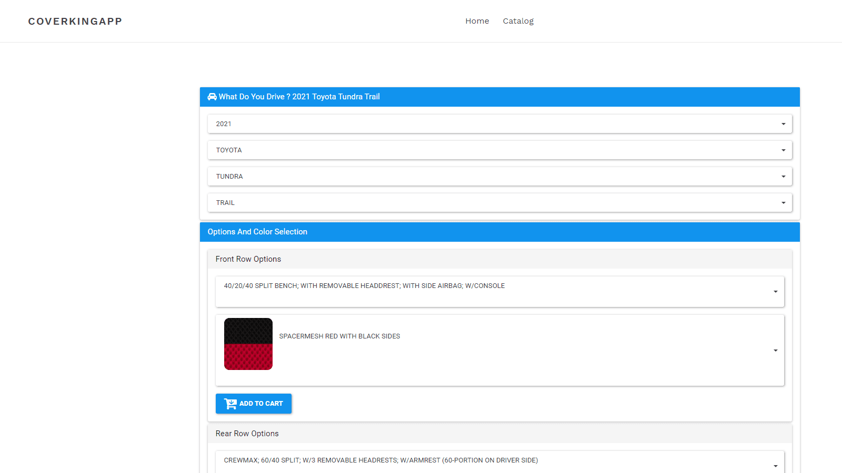This screenshot has height=473, width=842.
Task: Click the shopping cart icon
Action: click(x=230, y=404)
